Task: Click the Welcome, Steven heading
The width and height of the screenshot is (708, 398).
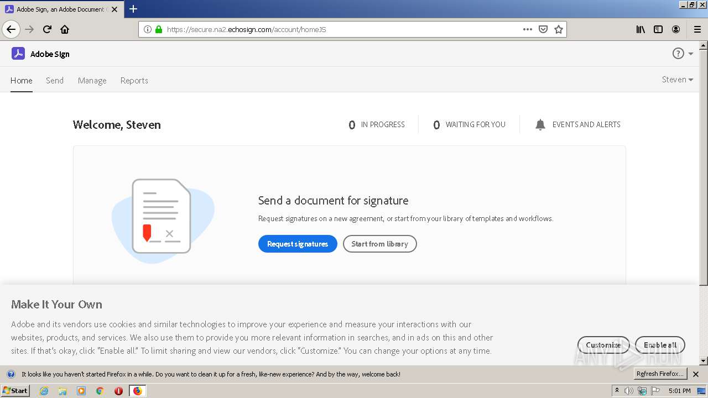Action: tap(117, 125)
